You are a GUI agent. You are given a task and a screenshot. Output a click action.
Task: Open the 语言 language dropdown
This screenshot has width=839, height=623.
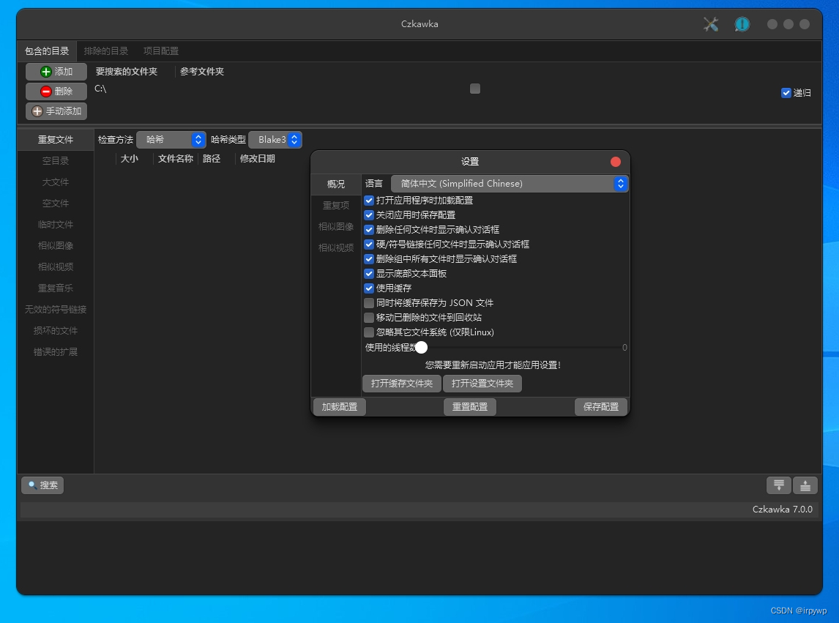(510, 184)
